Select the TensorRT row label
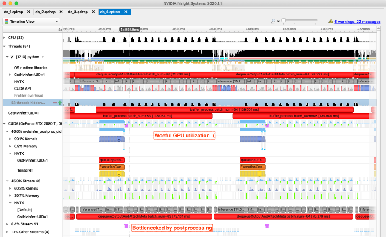This screenshot has height=237, width=386. [x=25, y=170]
